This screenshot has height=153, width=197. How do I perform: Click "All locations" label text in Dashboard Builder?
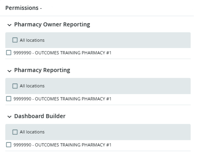(x=32, y=132)
